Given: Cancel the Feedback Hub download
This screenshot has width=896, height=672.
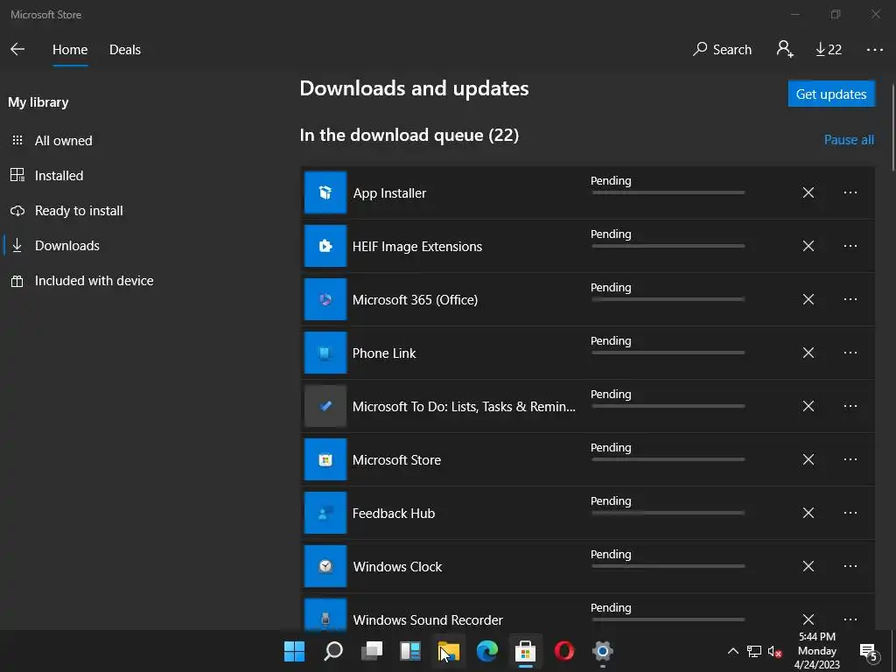Looking at the screenshot, I should coord(808,513).
